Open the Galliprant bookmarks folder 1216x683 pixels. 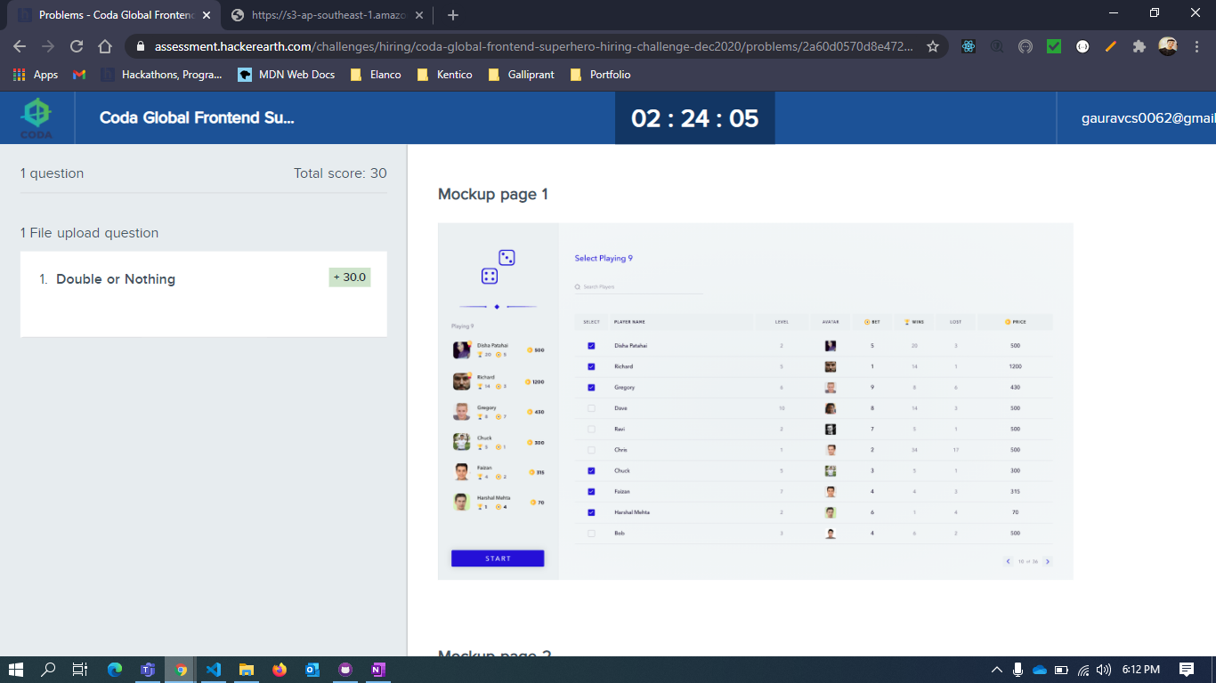coord(521,75)
